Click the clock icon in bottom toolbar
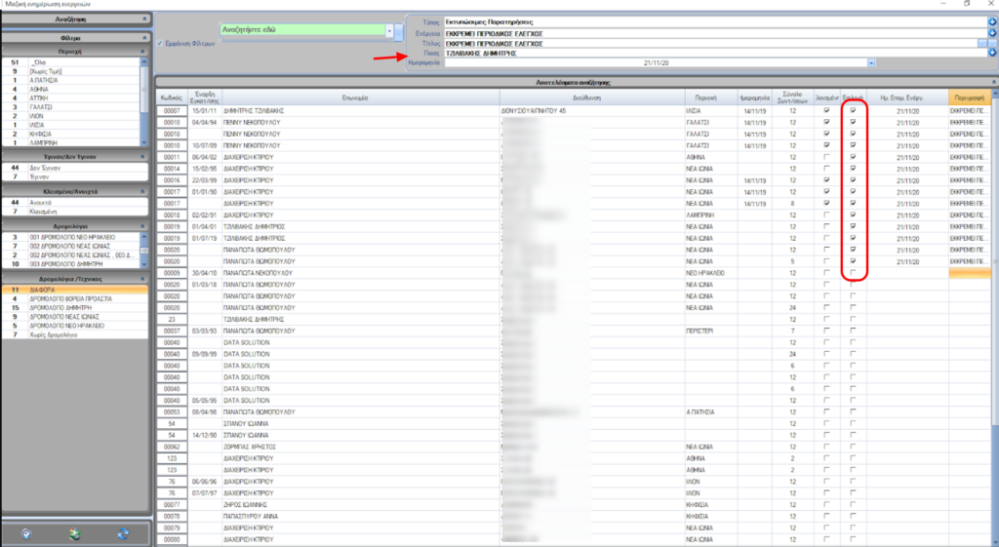 tap(26, 533)
